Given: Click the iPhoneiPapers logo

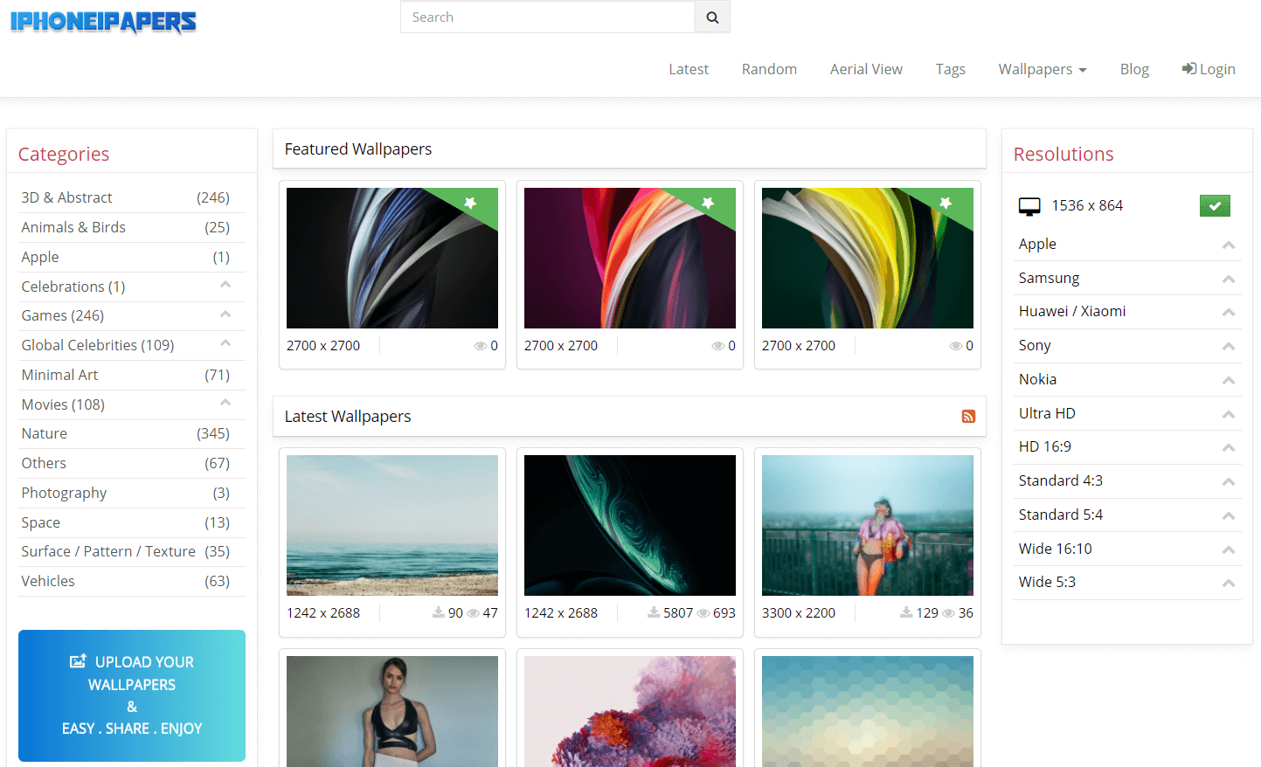Looking at the screenshot, I should (x=103, y=22).
